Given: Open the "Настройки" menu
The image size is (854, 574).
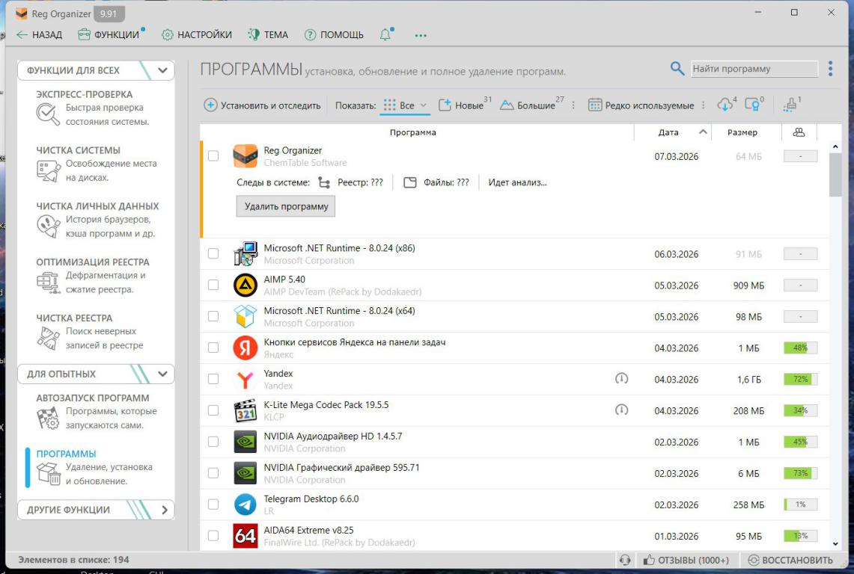Looking at the screenshot, I should point(197,34).
